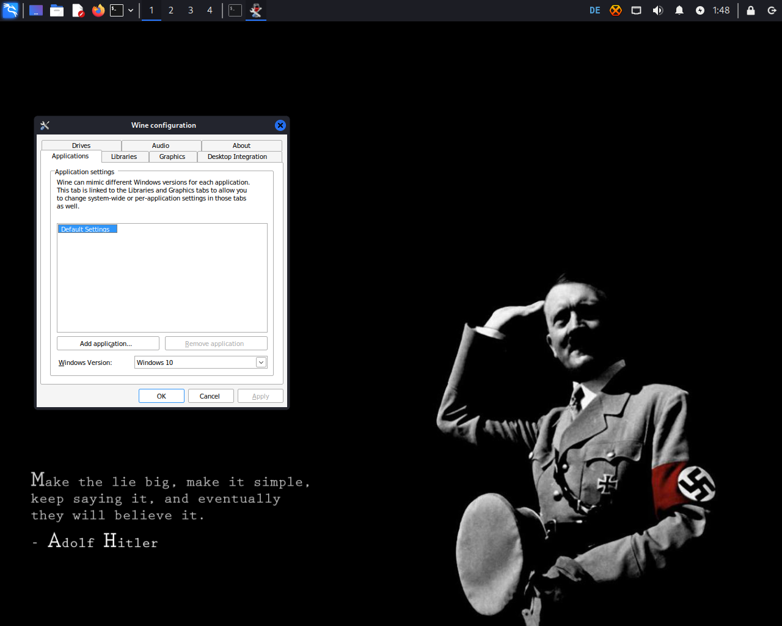Launch the Firefox browser from the panel
This screenshot has width=782, height=626.
(98, 10)
